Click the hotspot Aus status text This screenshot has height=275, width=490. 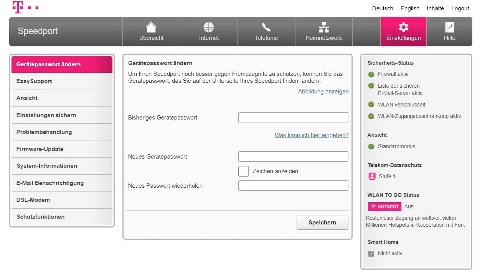(409, 206)
